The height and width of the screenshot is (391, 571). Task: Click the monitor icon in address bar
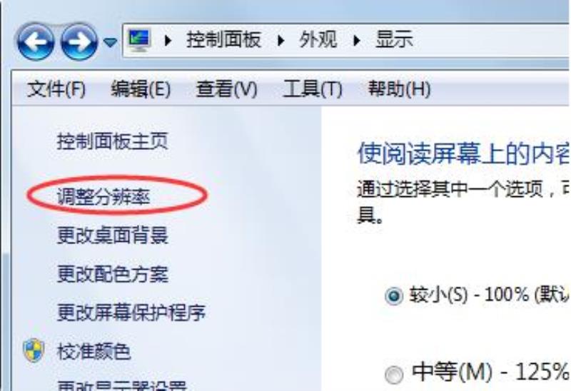click(139, 40)
